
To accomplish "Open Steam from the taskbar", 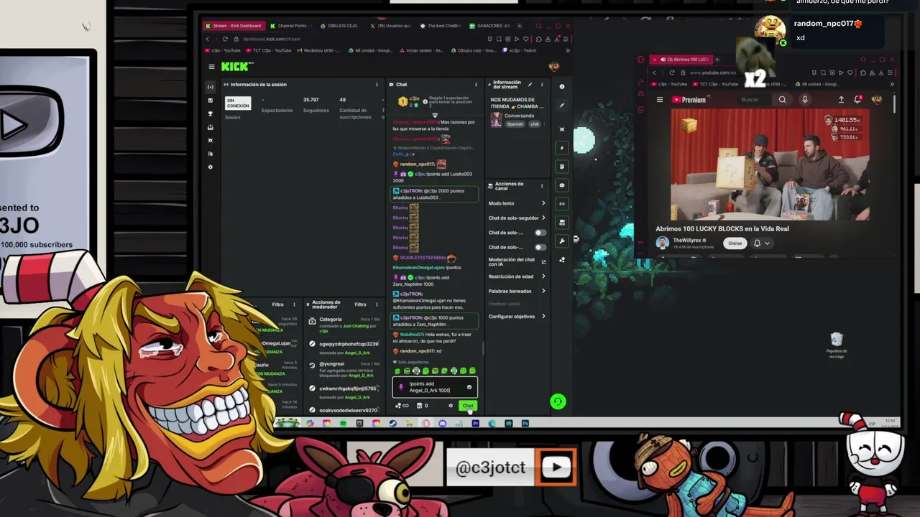I will coord(392,424).
